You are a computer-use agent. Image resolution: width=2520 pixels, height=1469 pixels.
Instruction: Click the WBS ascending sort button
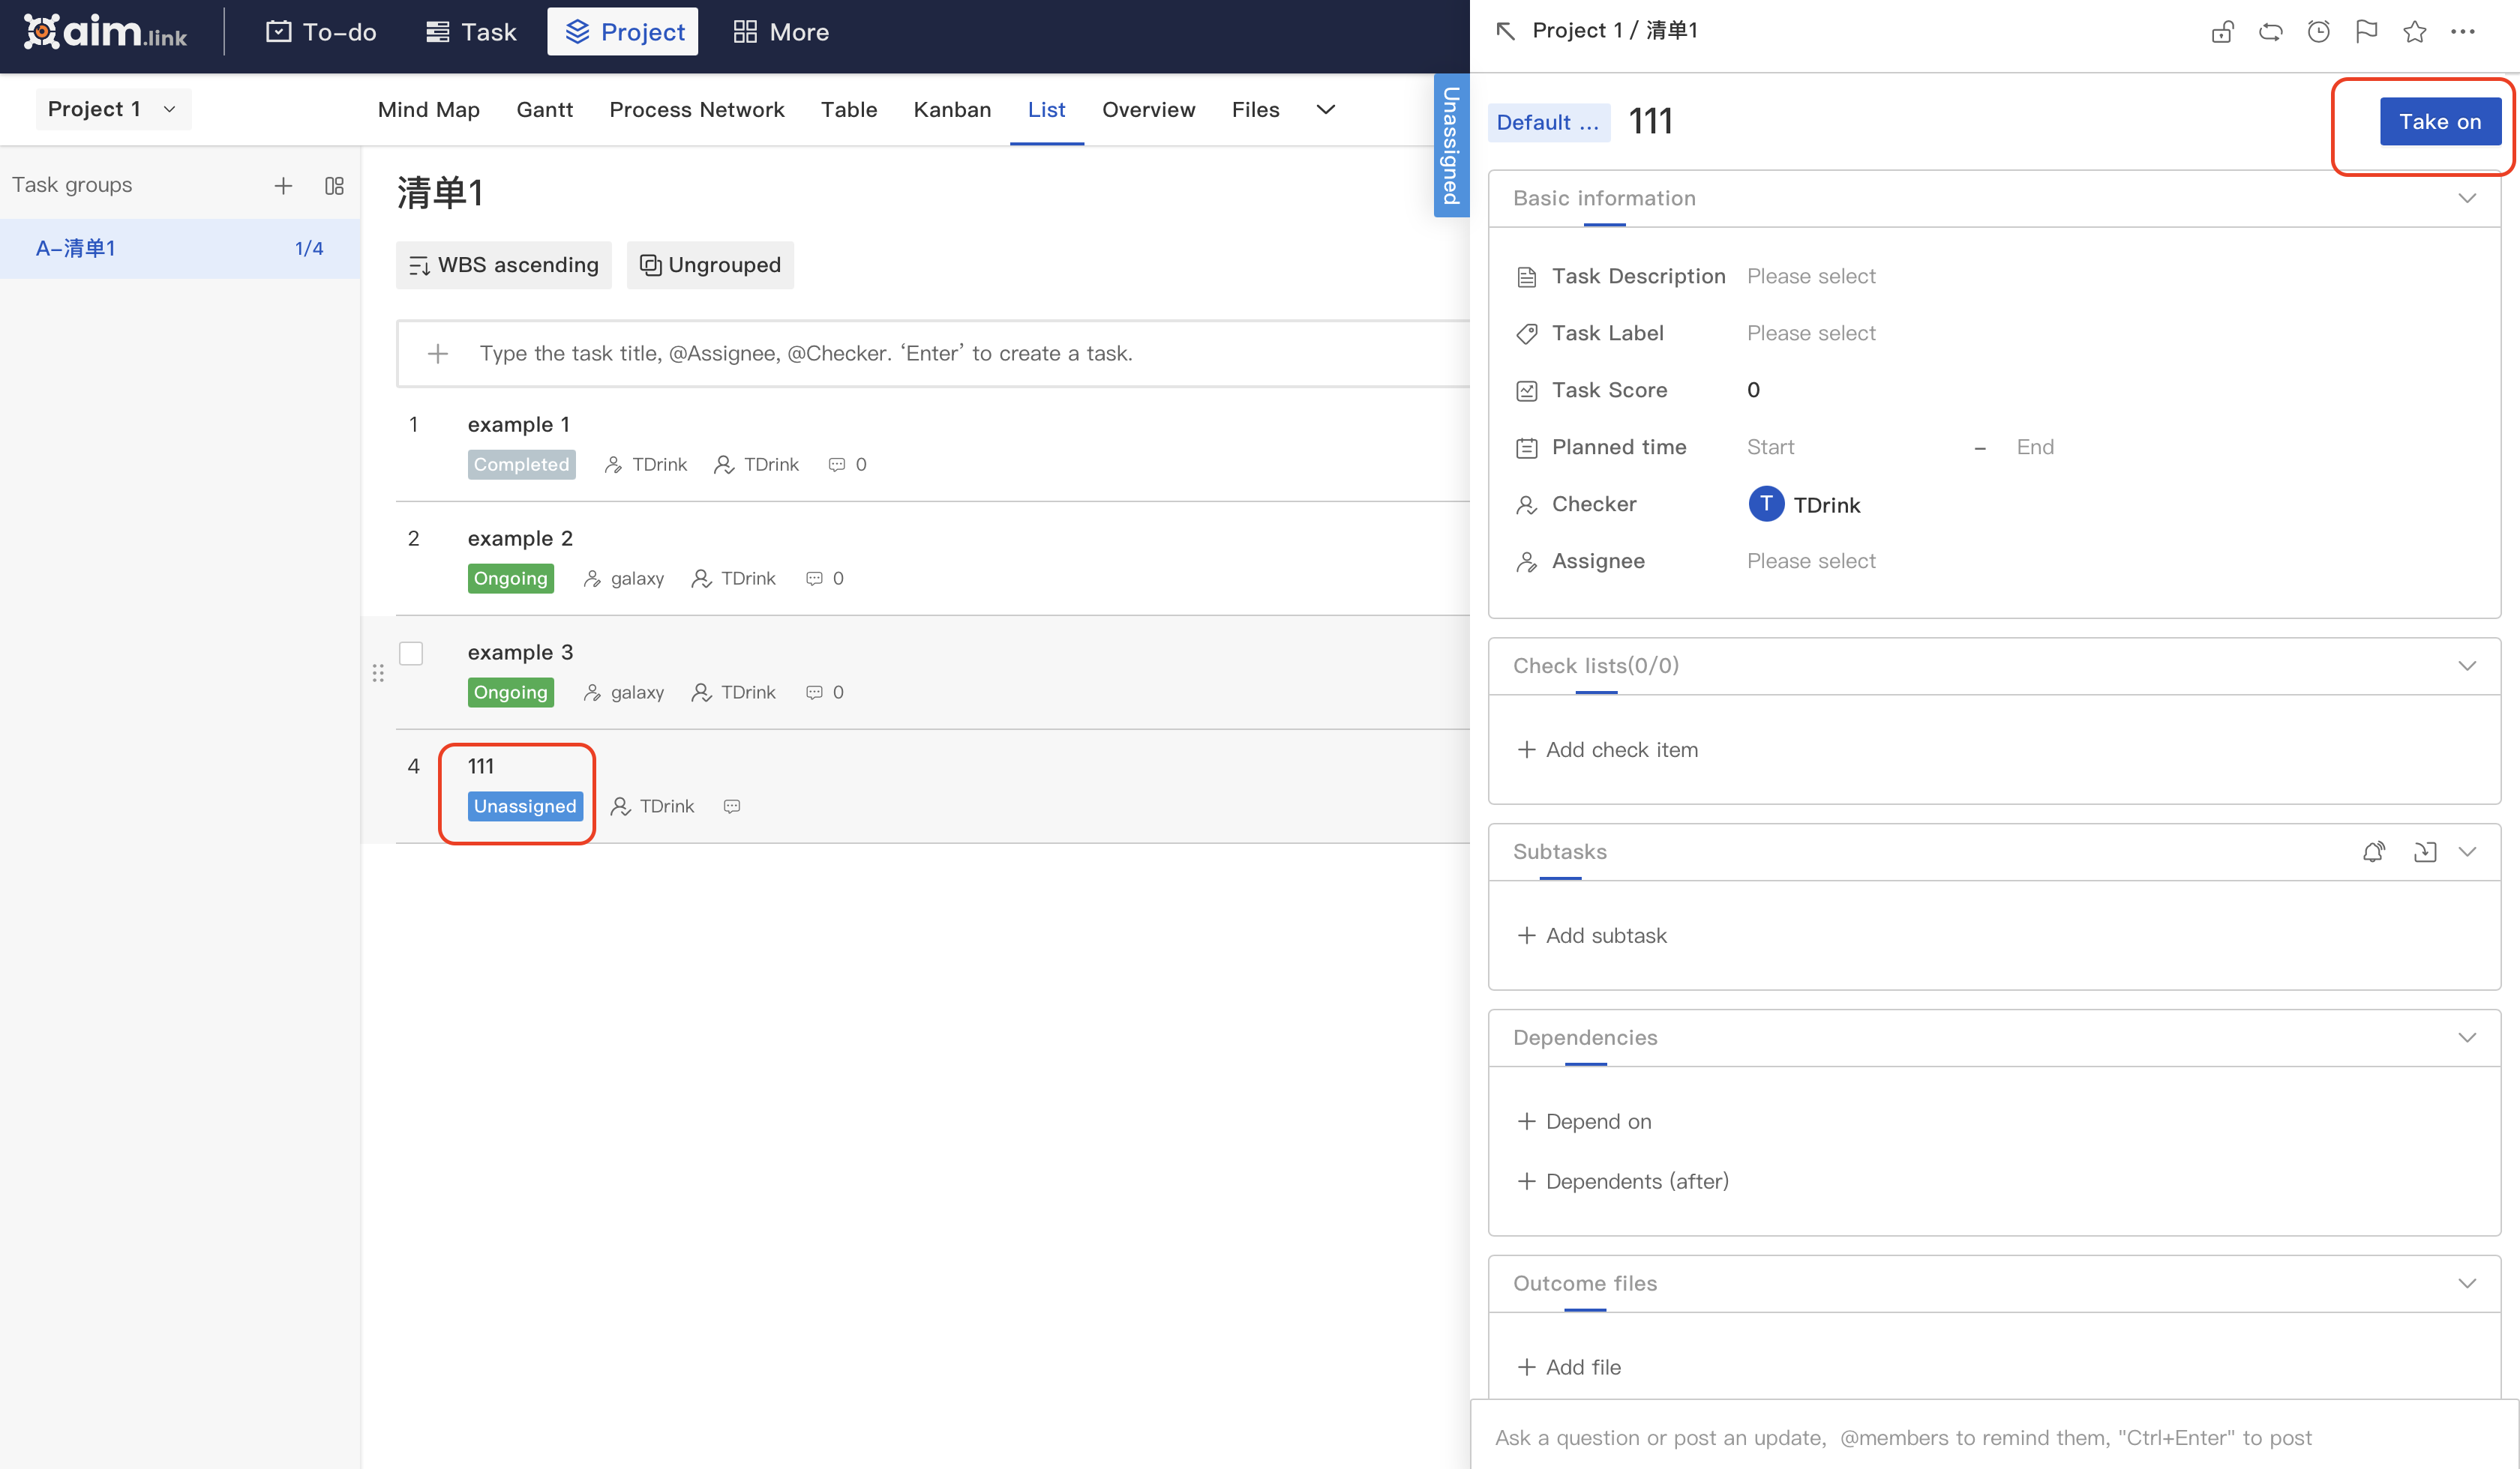[x=503, y=265]
